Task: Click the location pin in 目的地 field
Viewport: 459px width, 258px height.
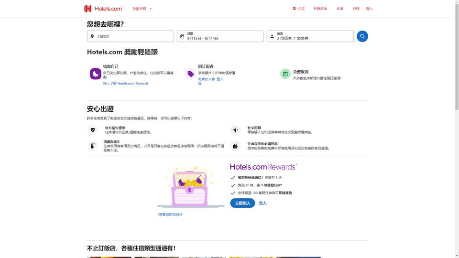Action: coord(92,36)
